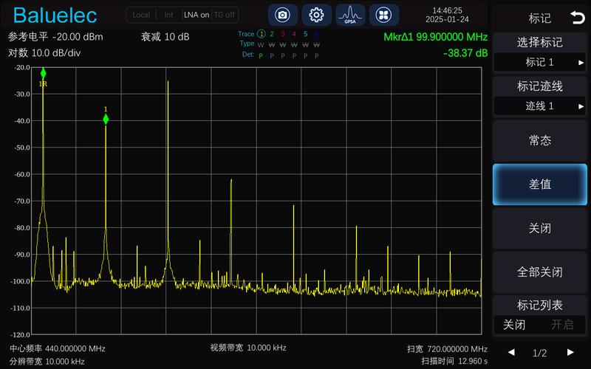591x369 pixels.
Task: Edit the 参考电平 -20.00 dBm value
Action: pos(55,37)
